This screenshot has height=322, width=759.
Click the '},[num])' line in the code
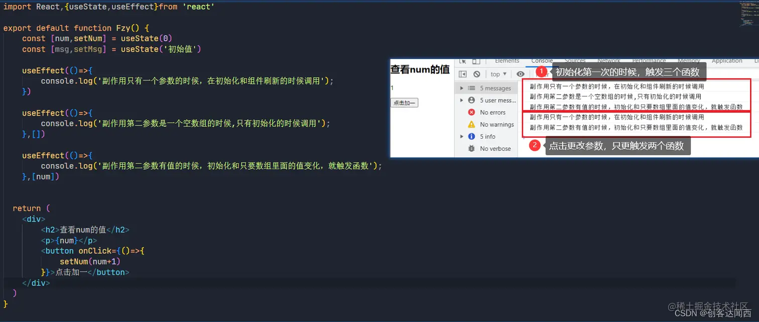pos(41,176)
